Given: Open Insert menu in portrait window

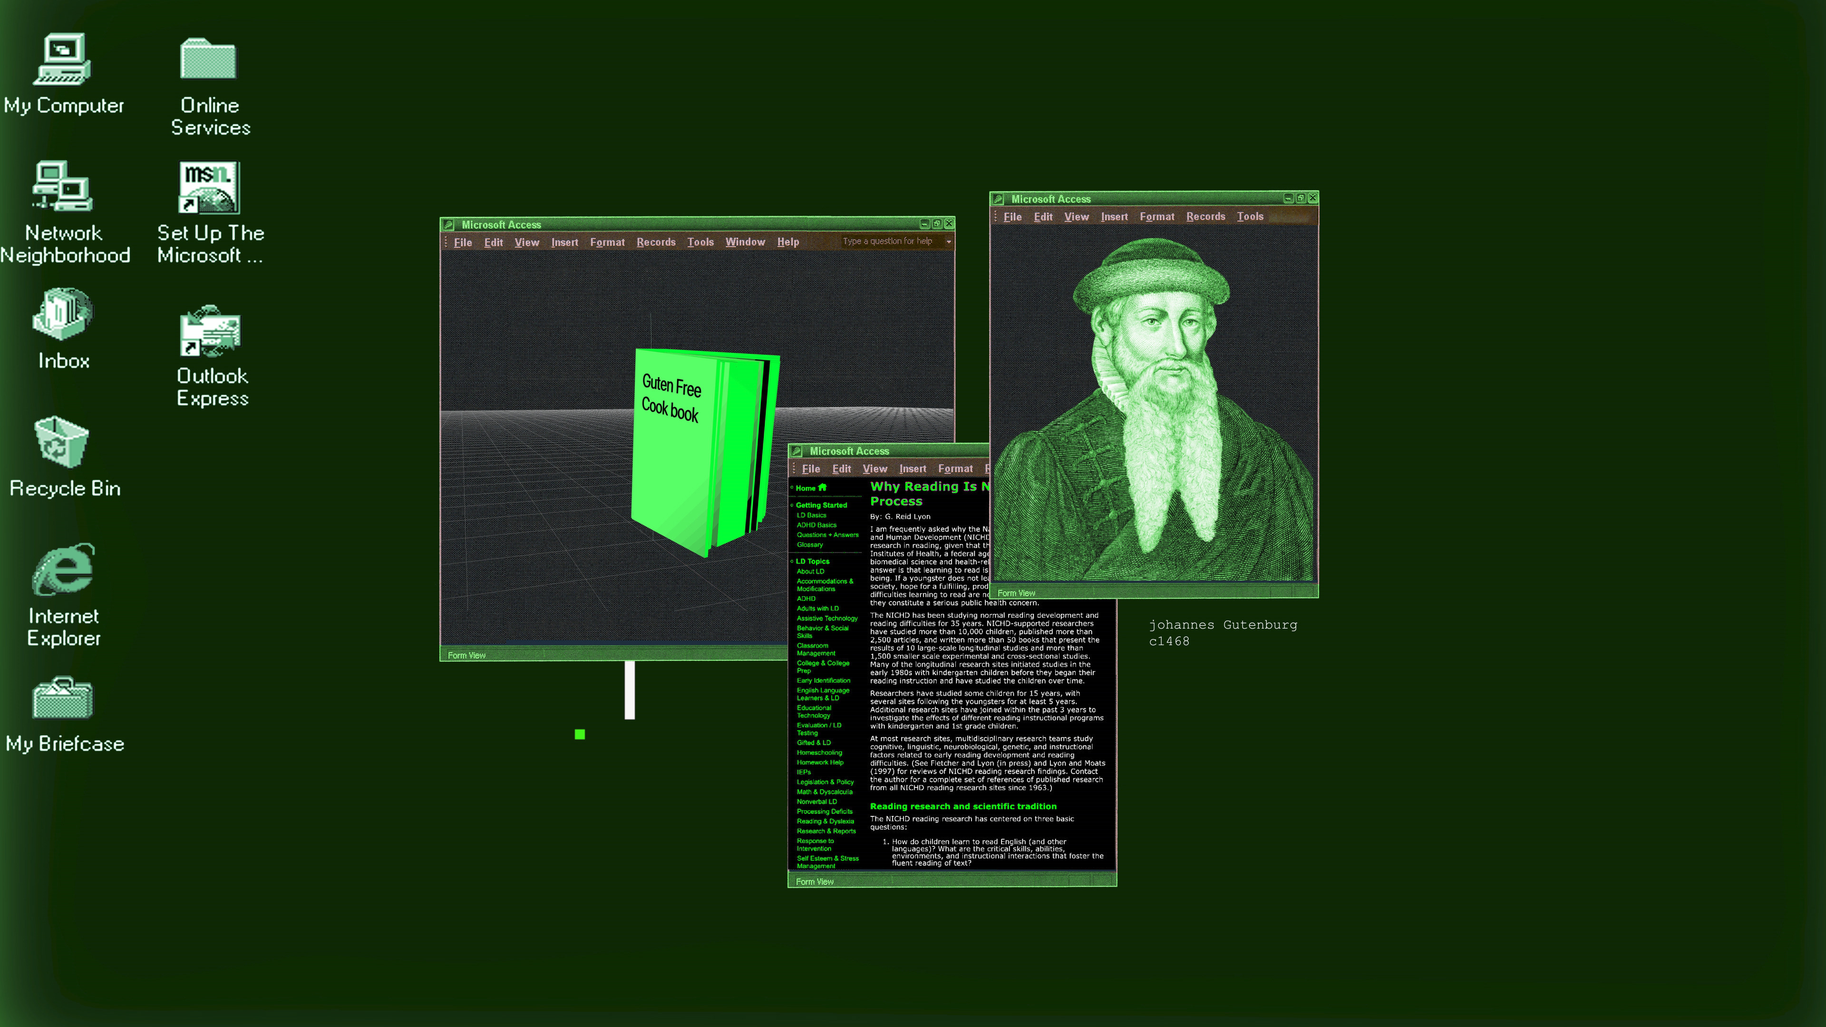Looking at the screenshot, I should [x=1114, y=217].
